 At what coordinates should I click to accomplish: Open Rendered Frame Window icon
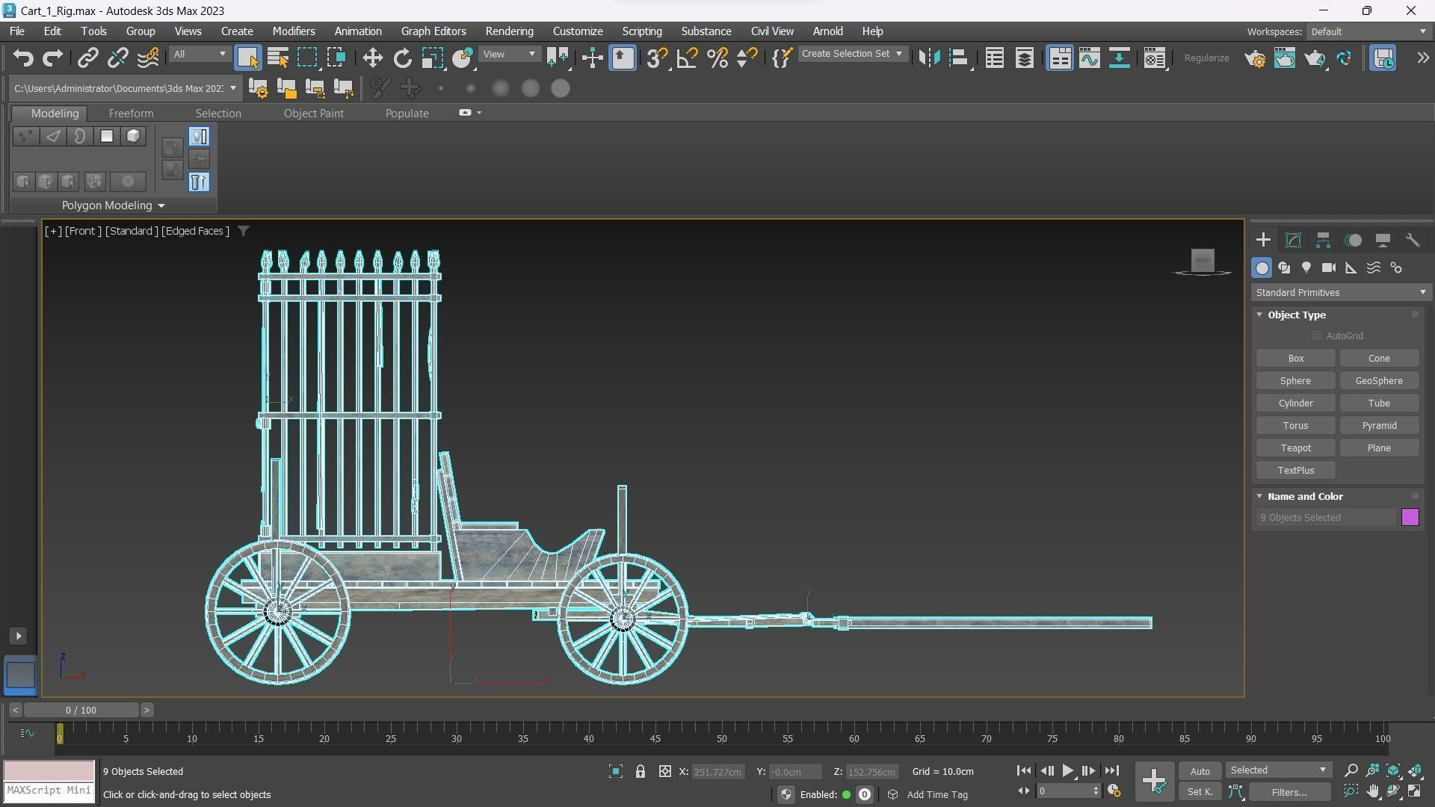click(x=1285, y=58)
